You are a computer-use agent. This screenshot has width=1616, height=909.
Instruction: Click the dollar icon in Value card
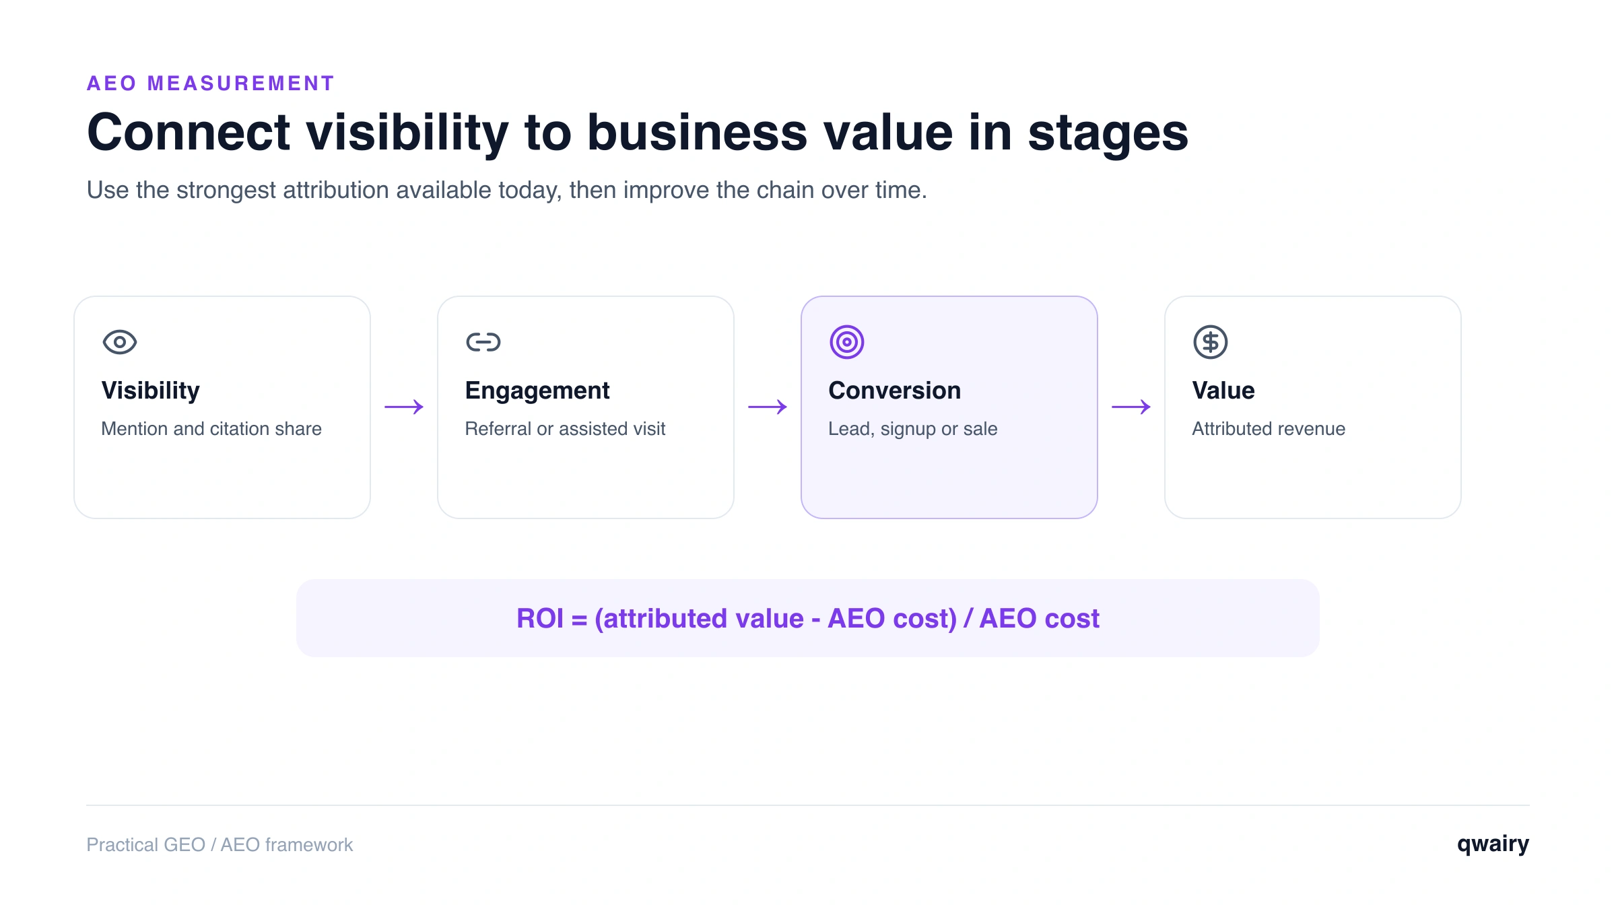pyautogui.click(x=1211, y=342)
